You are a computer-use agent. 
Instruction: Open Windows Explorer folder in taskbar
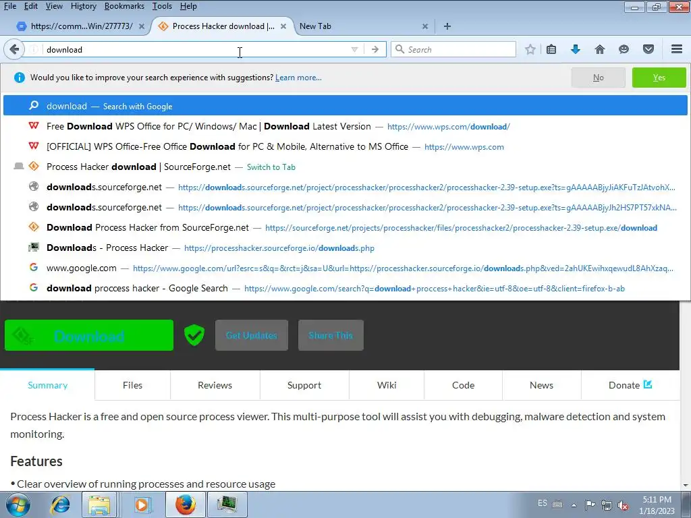100,505
